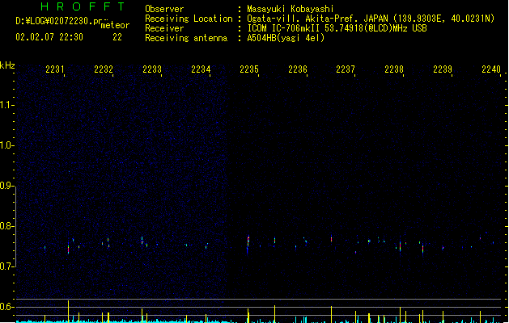Screen dimensions: 509x323
Task: Click the strong meteor echo streak below 2235
Action: pyautogui.click(x=248, y=245)
